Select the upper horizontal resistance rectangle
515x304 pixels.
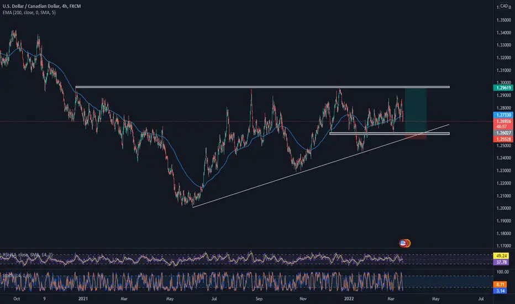click(x=262, y=87)
